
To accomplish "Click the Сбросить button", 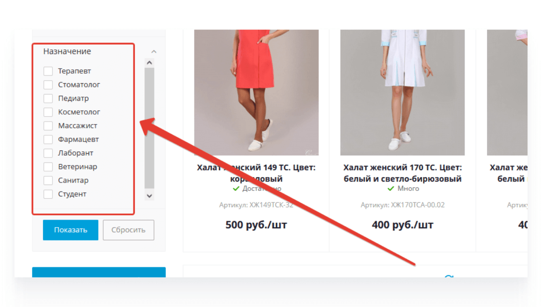I will [129, 230].
